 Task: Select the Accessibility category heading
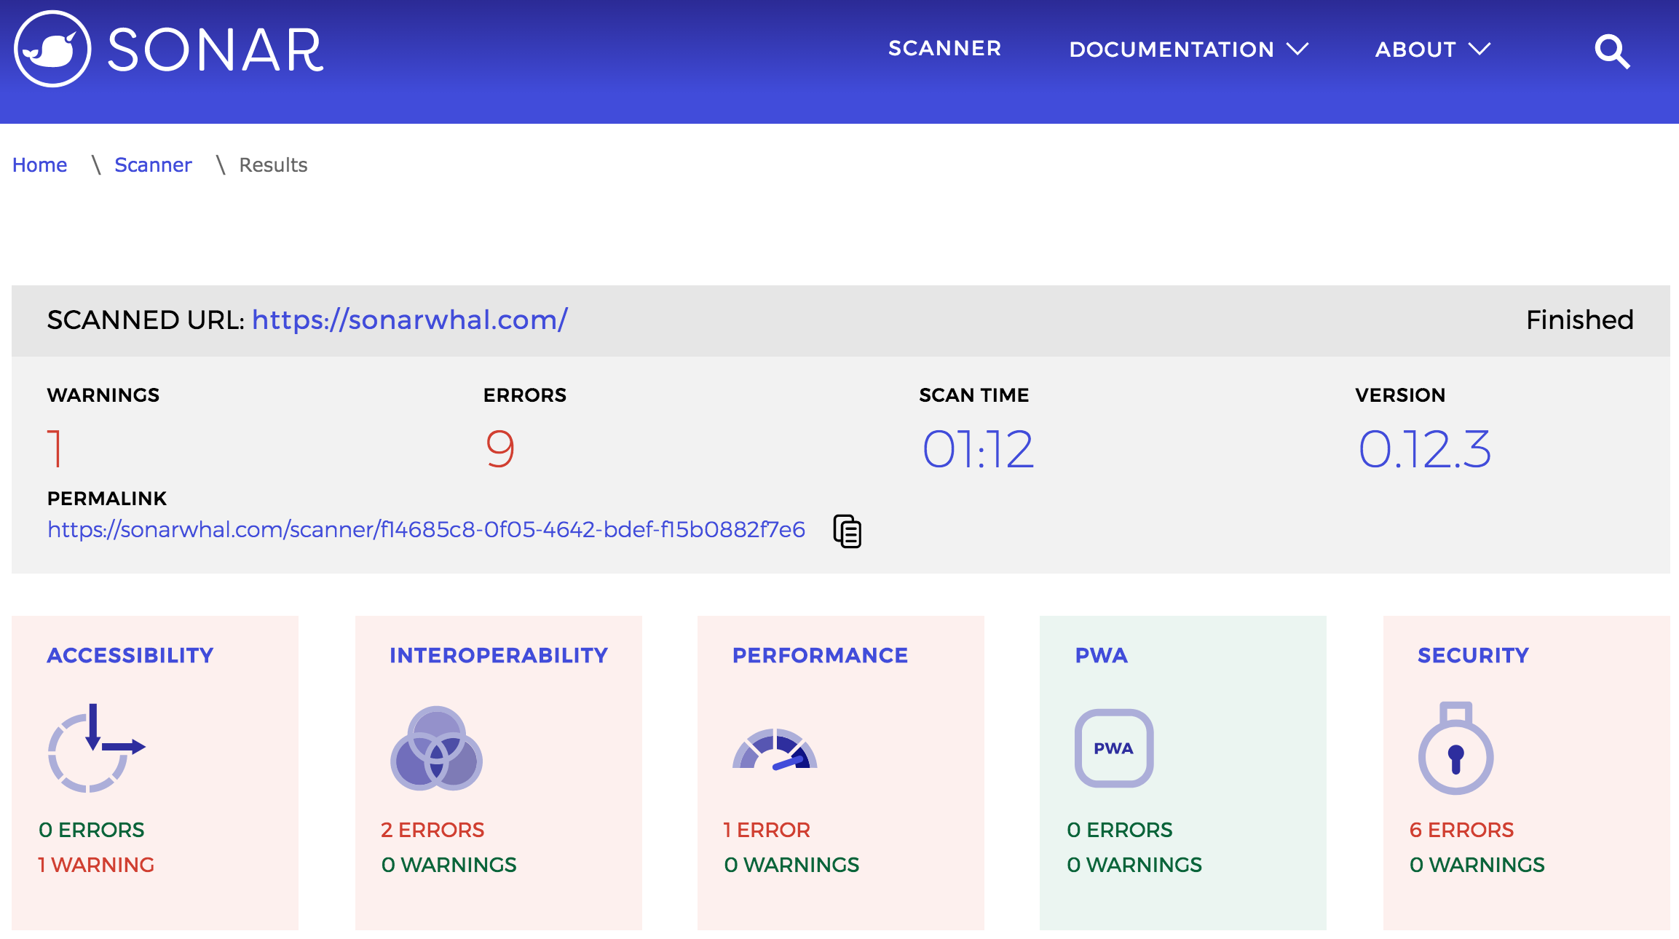(130, 655)
